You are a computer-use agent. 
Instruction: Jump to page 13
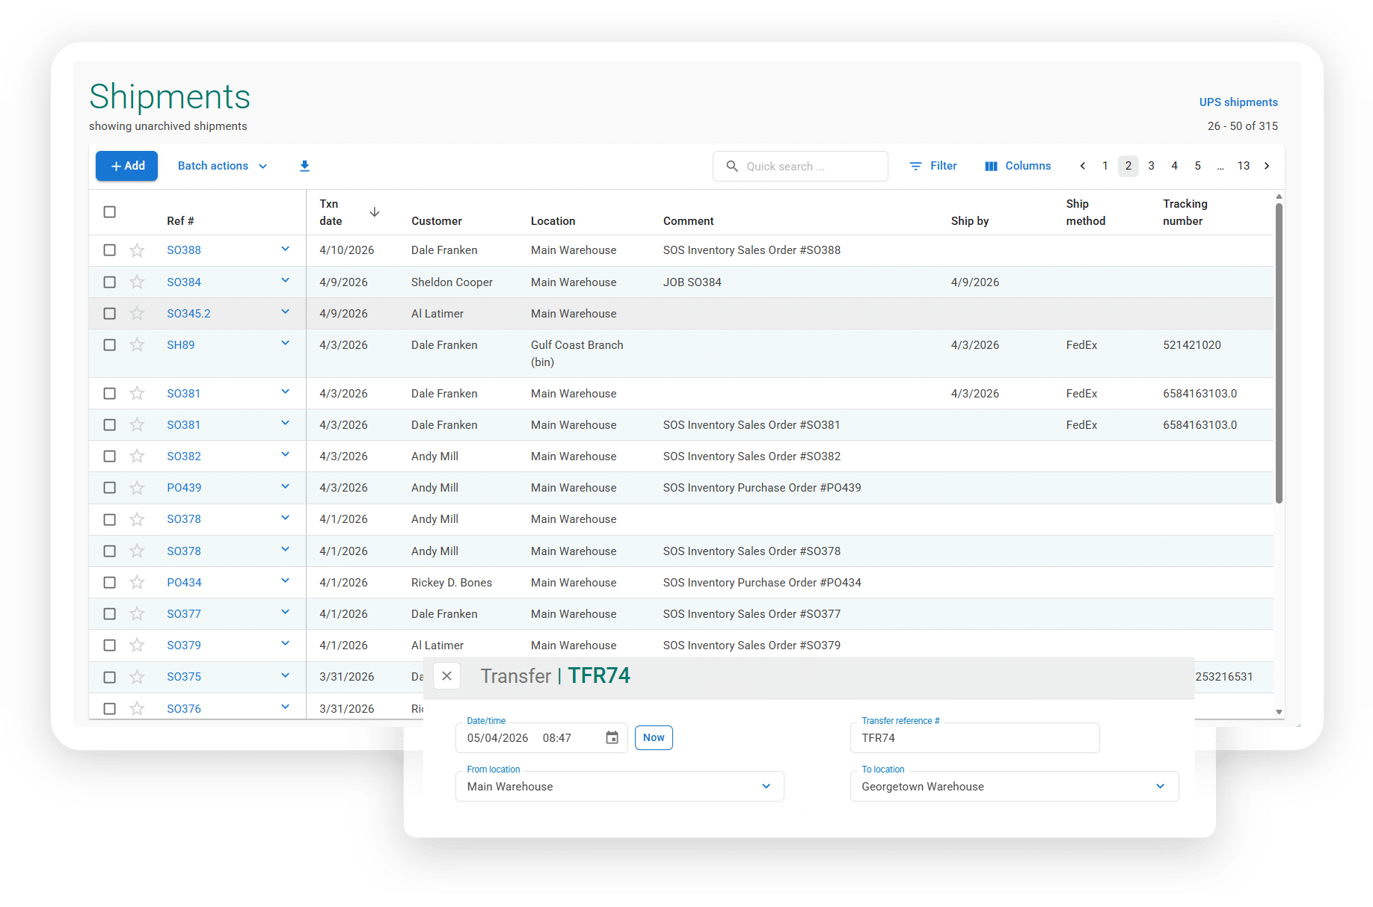tap(1244, 166)
